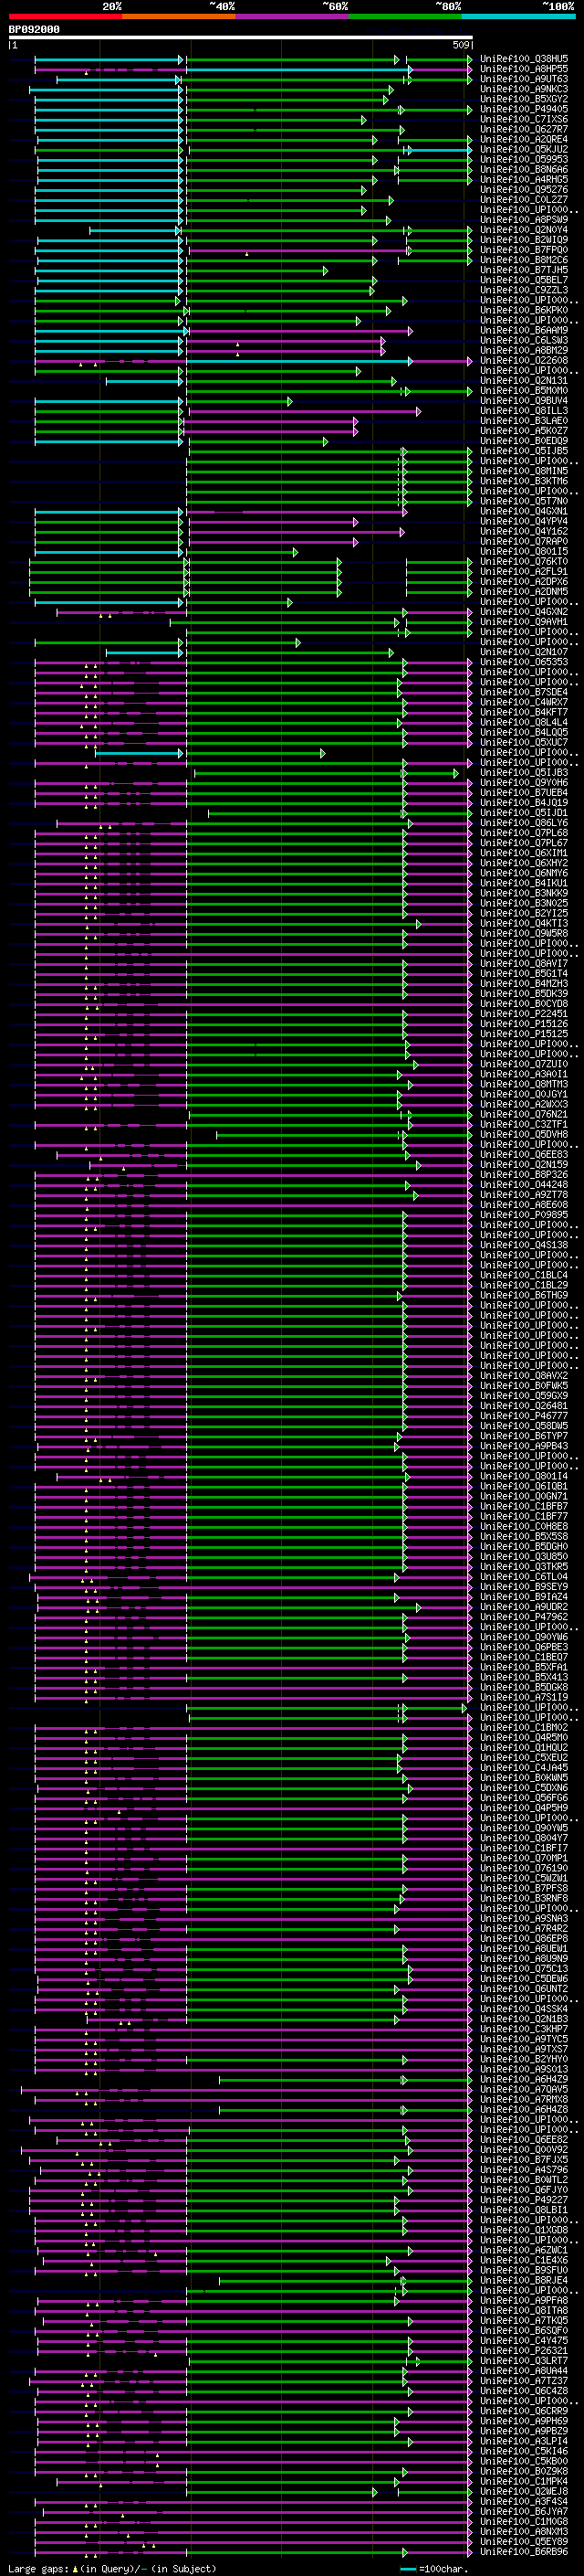Select the white BP092000 query sequence bar
This screenshot has height=2576, width=584.
point(241,37)
